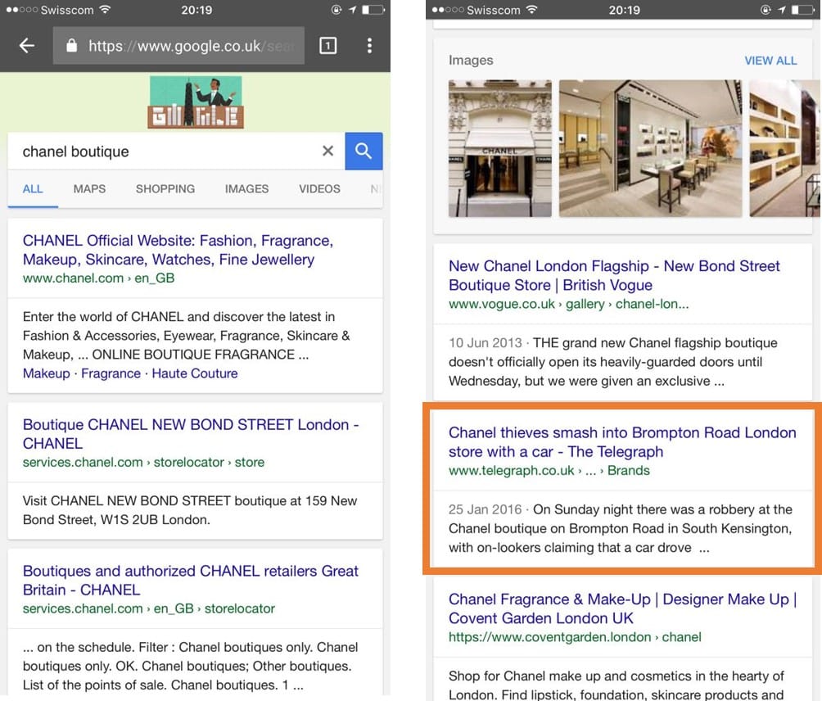Tap the 'Shop for Chanel make up' snippet

616,685
